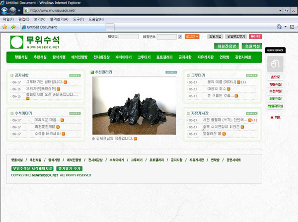Open the 보기(V) menu
The width and height of the screenshot is (298, 222).
point(40,19)
